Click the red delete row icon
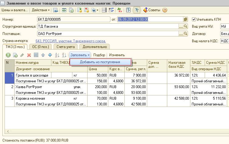 (29, 55)
